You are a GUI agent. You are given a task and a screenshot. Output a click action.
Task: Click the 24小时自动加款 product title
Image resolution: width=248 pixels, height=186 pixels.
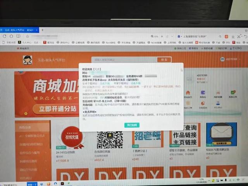click(65, 152)
